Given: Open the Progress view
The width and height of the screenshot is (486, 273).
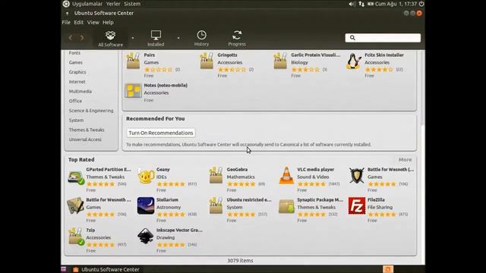Looking at the screenshot, I should click(x=237, y=39).
